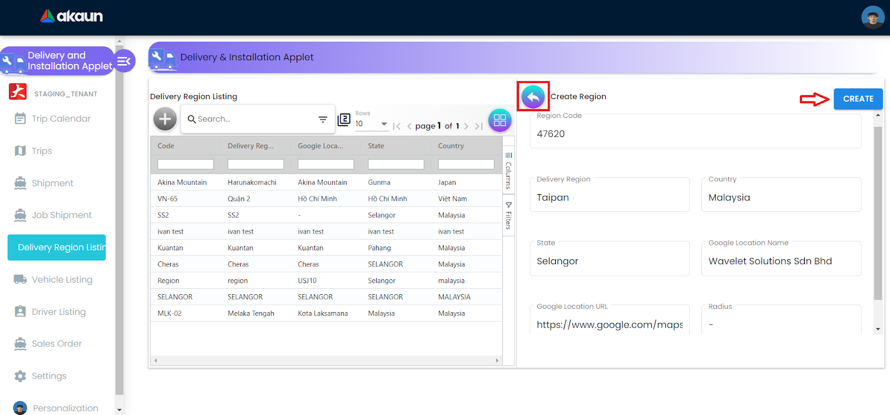Open Driver Listing in sidebar

(58, 312)
